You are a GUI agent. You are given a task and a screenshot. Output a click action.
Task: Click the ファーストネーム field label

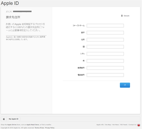(x=79, y=26)
